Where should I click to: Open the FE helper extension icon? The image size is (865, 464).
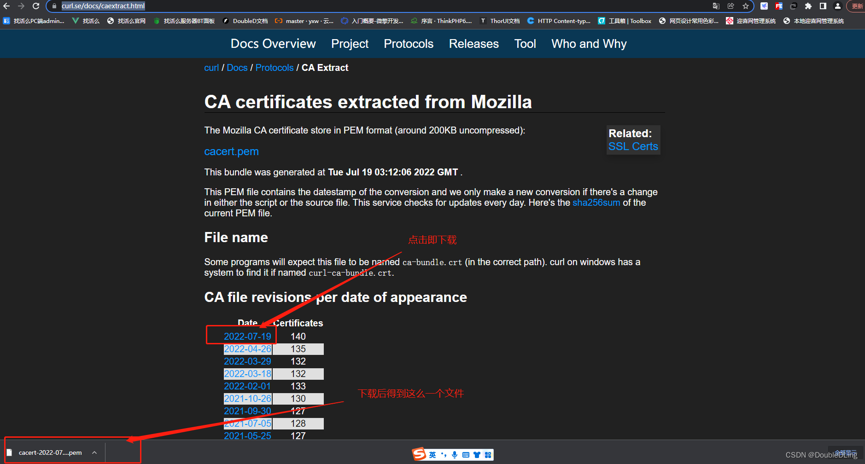pyautogui.click(x=779, y=6)
